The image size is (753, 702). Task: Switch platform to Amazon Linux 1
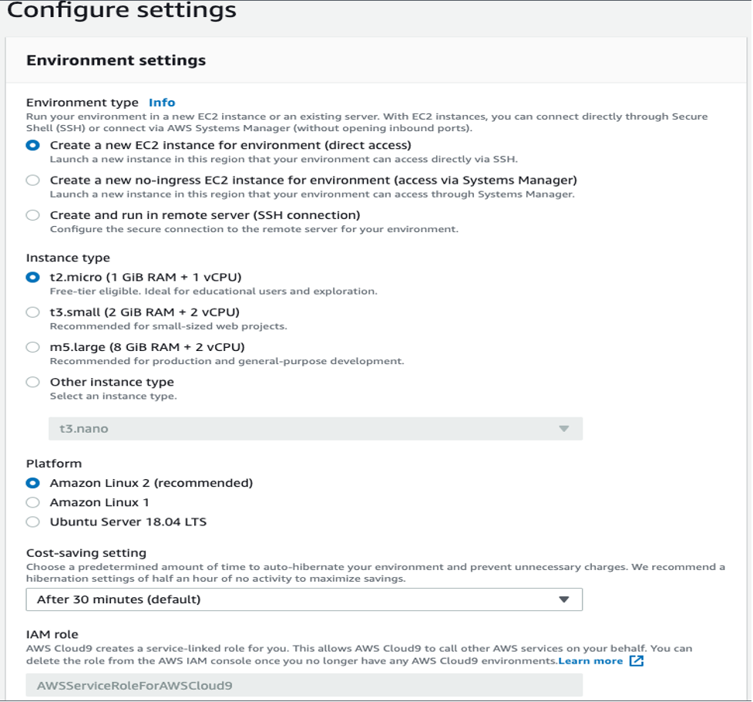pyautogui.click(x=32, y=501)
